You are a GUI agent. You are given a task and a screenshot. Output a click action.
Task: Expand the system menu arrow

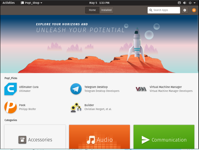(x=195, y=3)
